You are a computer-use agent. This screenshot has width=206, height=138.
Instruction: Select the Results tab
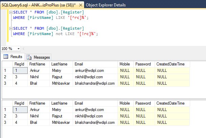coord(13,57)
